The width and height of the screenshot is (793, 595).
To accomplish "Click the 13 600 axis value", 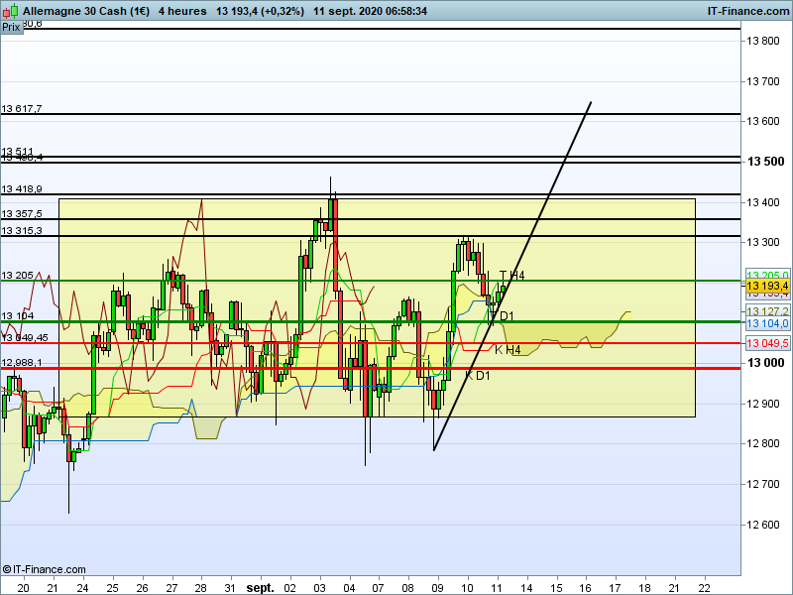I will (763, 121).
